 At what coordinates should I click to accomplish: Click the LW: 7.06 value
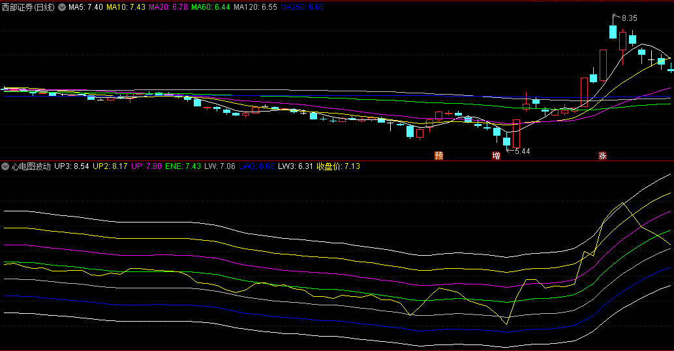(220, 166)
